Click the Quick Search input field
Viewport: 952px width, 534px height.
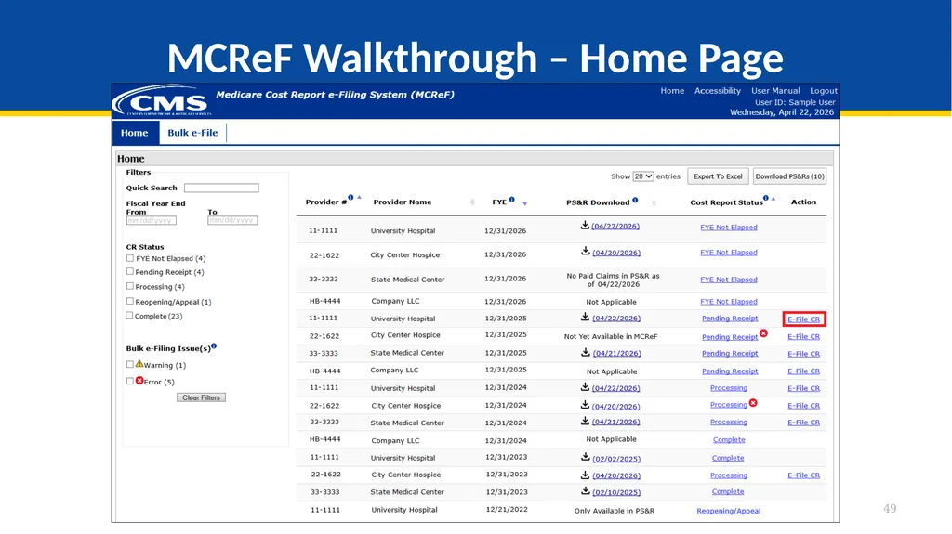(221, 189)
